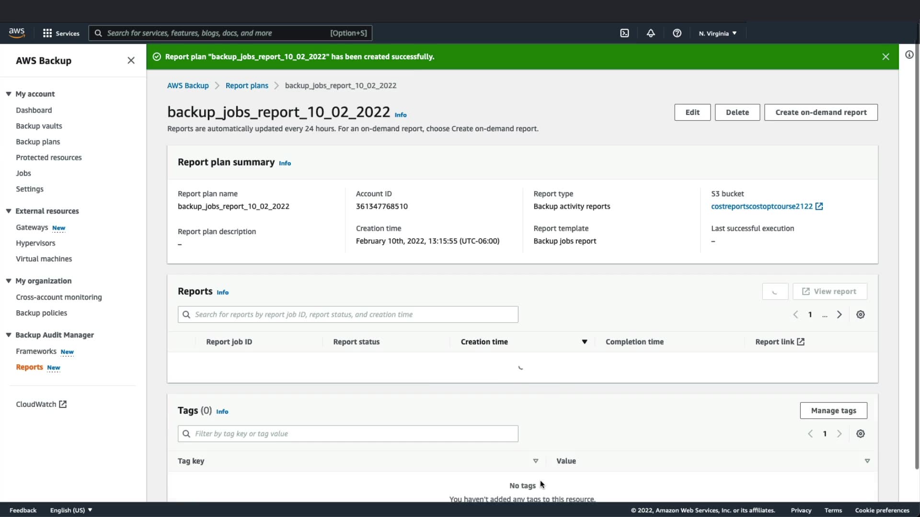Collapse the My account section
The image size is (920, 517).
(x=9, y=94)
